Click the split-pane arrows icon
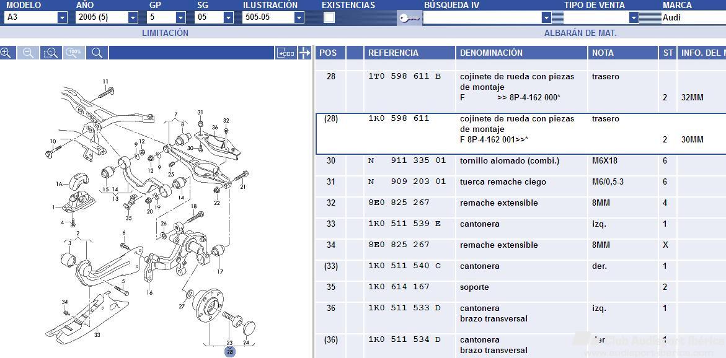 tap(304, 53)
